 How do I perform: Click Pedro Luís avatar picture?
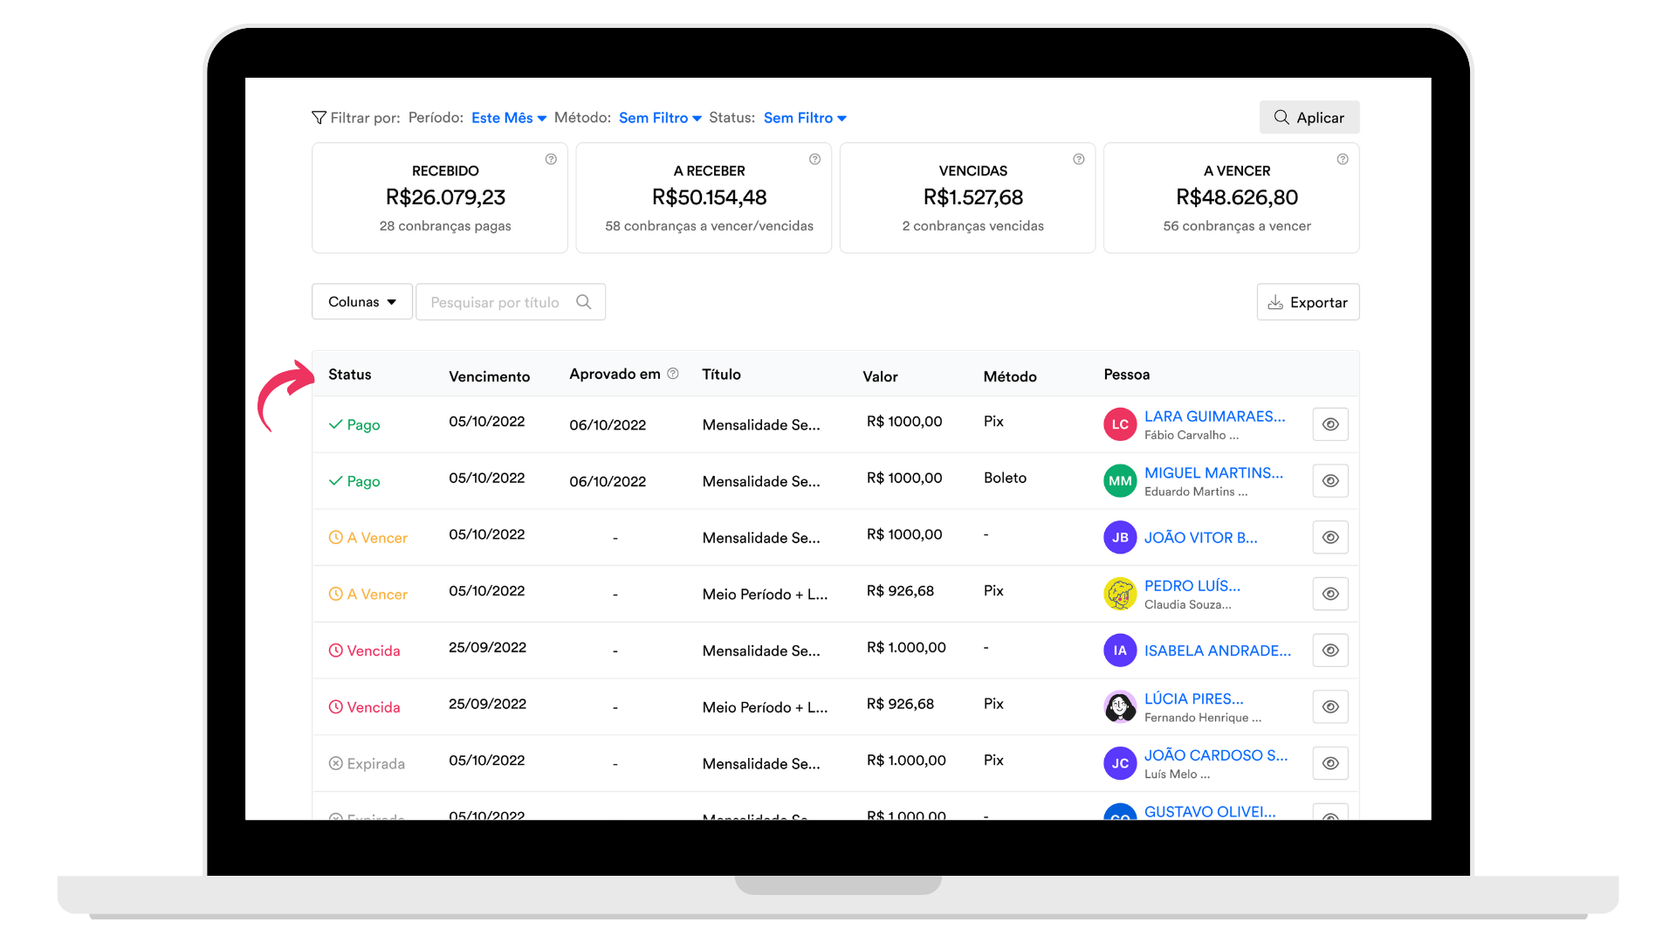coord(1120,594)
